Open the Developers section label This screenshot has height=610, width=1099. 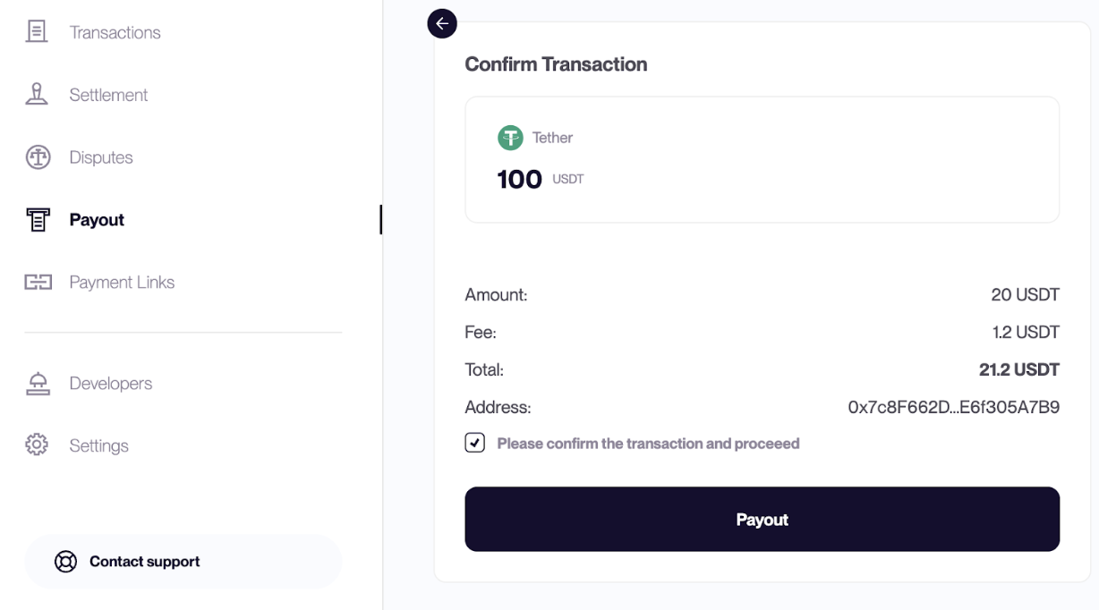coord(111,384)
